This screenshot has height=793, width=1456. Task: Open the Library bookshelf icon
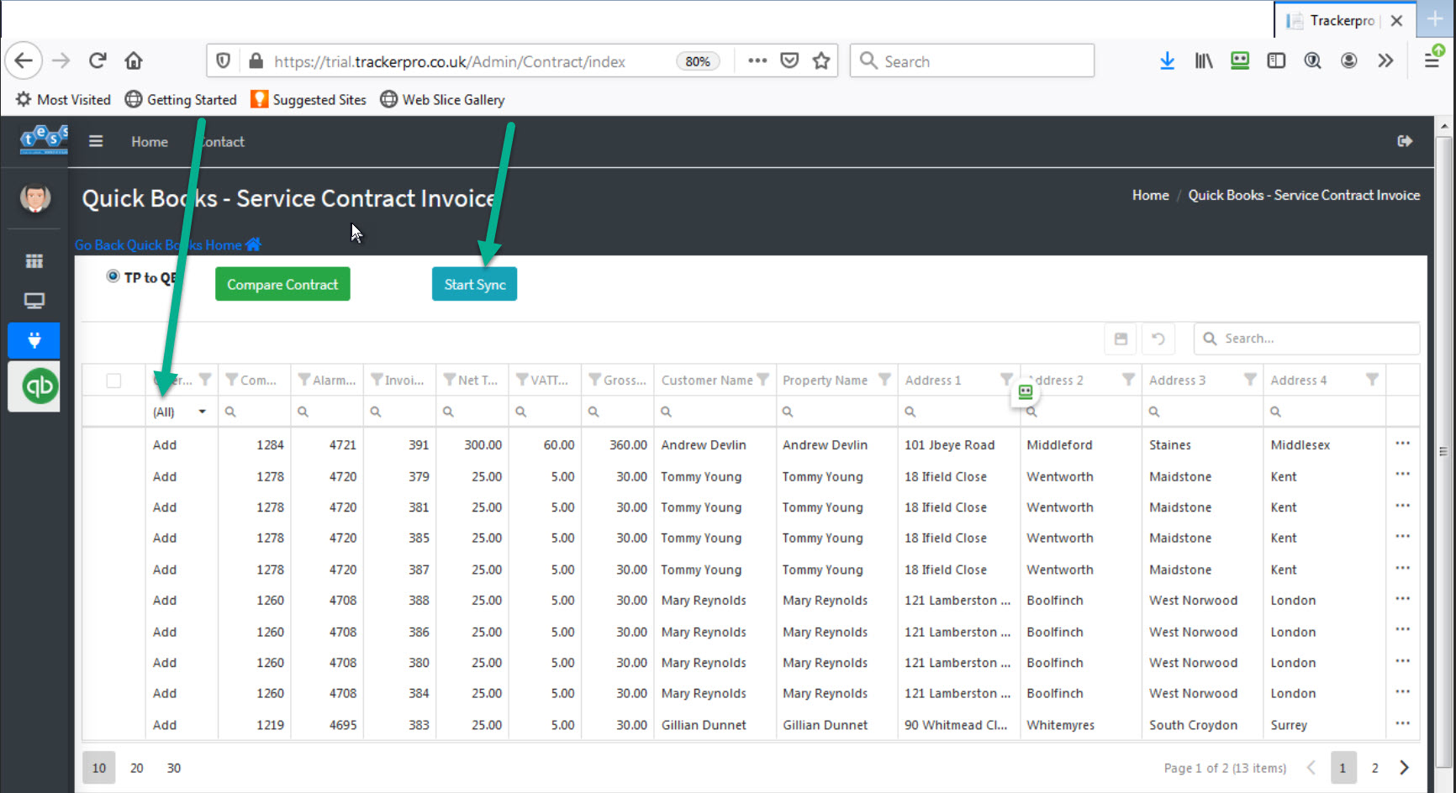1204,60
